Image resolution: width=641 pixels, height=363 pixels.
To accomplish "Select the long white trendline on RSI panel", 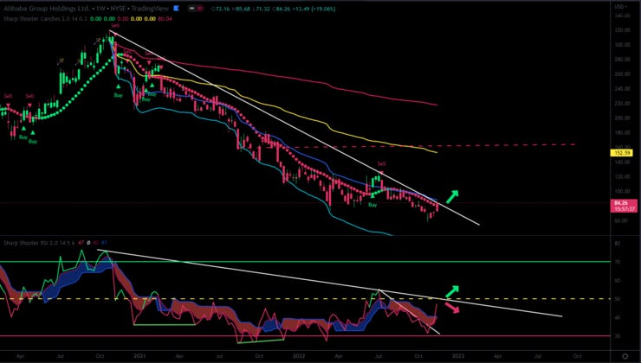I will pos(329,283).
